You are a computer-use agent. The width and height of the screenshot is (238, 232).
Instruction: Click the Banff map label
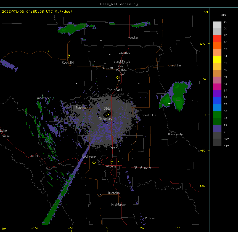34,156
